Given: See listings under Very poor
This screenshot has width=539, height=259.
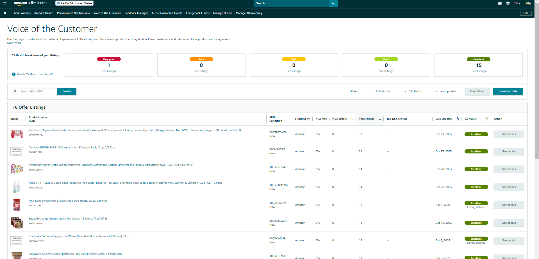Looking at the screenshot, I should coord(109,71).
